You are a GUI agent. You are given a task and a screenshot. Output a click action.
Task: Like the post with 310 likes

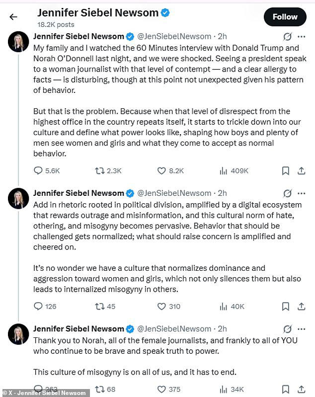[161, 306]
